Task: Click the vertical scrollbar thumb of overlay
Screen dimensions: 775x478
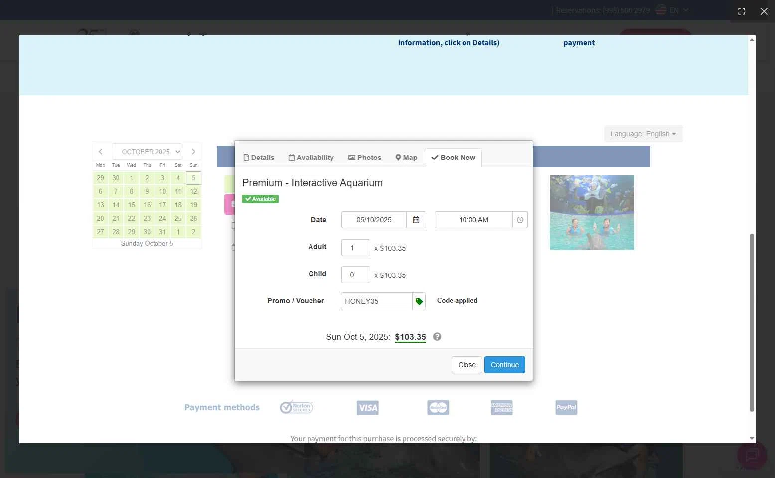Action: coord(752,322)
